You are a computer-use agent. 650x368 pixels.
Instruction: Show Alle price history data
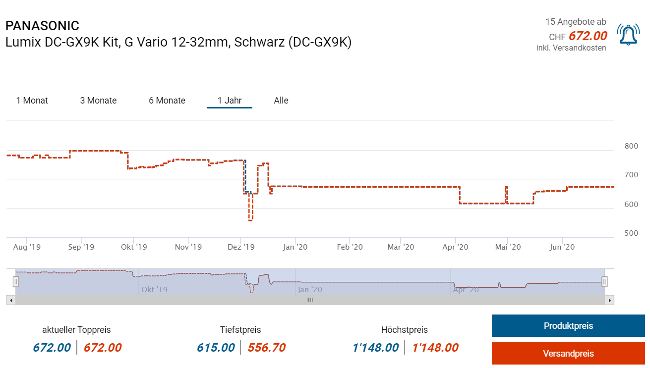pos(281,101)
